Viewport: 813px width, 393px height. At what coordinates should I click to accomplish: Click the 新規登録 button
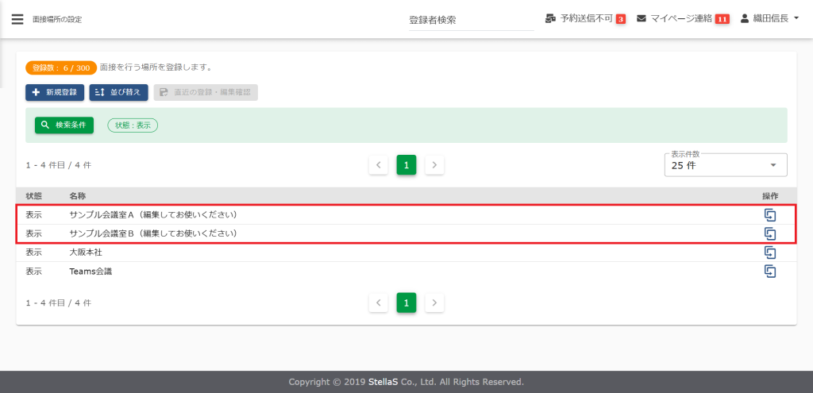(x=55, y=92)
